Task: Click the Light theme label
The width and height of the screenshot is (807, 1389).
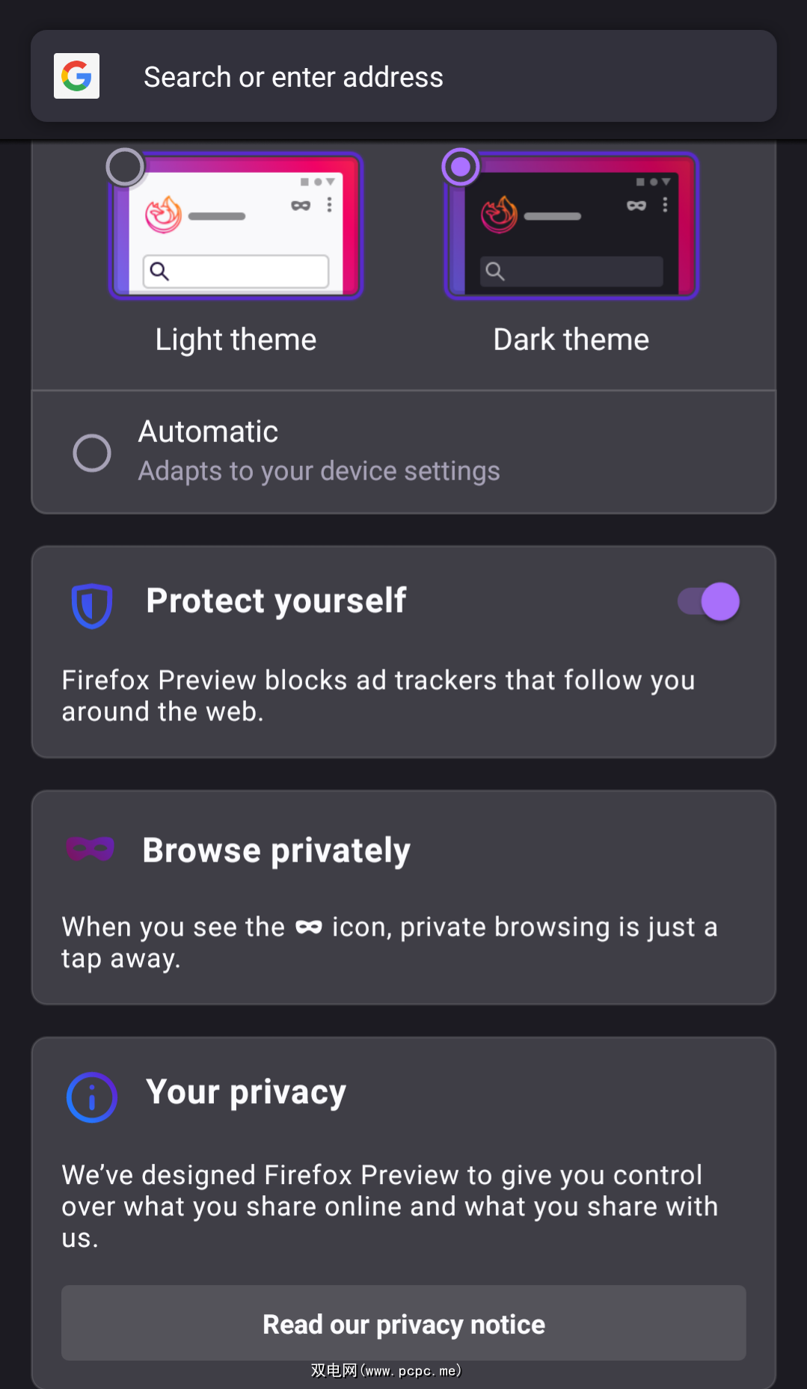Action: (236, 340)
